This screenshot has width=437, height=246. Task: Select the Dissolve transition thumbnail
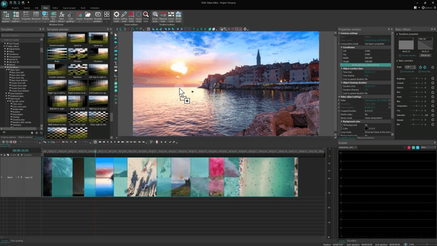click(x=78, y=54)
